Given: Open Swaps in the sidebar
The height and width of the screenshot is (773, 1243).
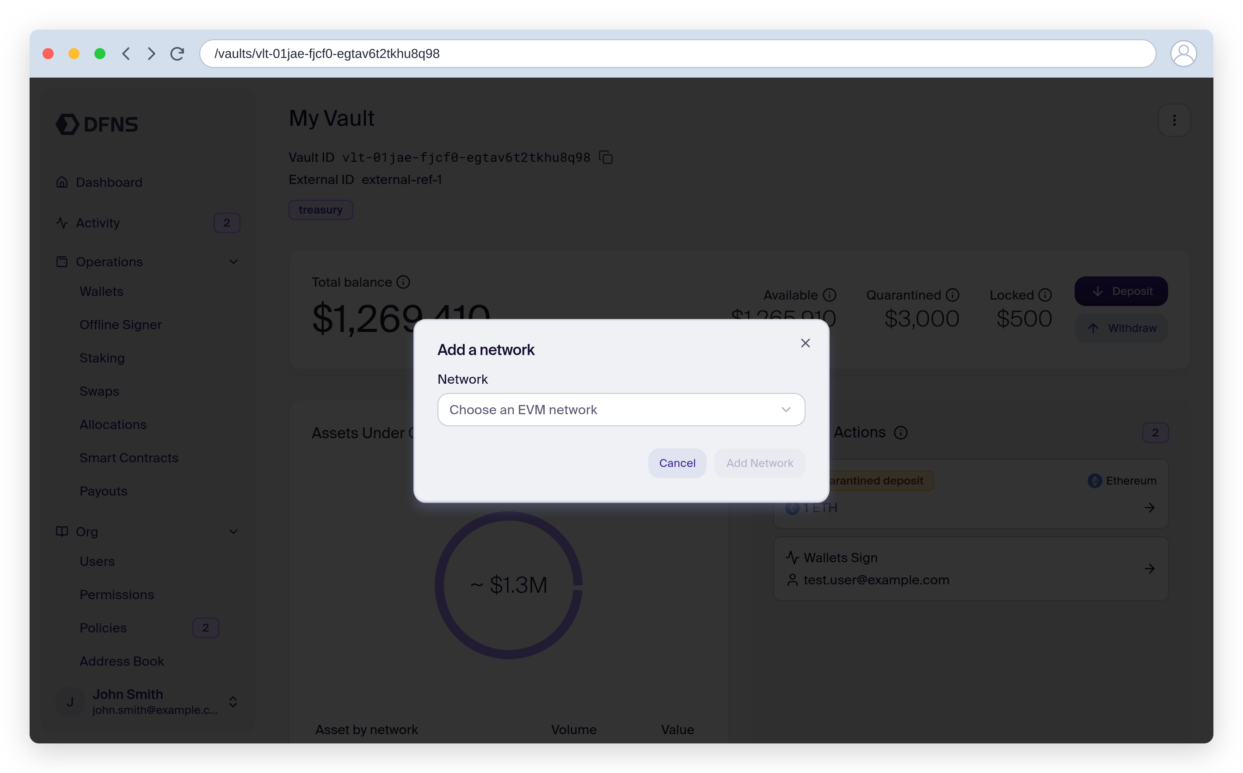Looking at the screenshot, I should tap(99, 391).
